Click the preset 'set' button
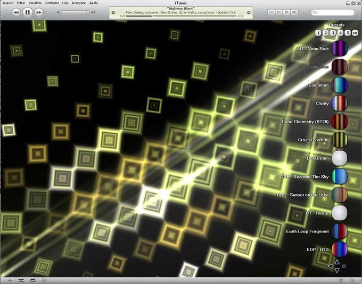 click(x=355, y=33)
